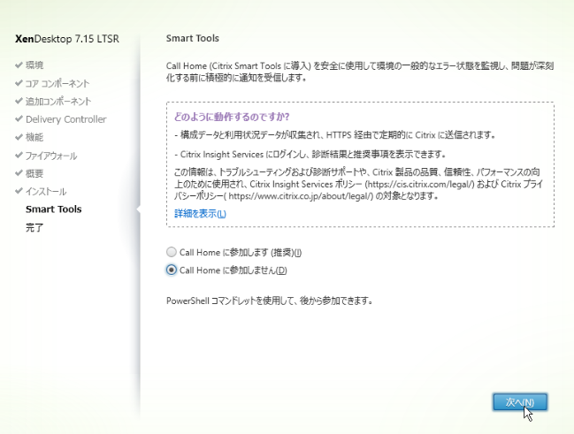
Task: Click the 'Smart Tools' page heading
Action: coord(193,38)
